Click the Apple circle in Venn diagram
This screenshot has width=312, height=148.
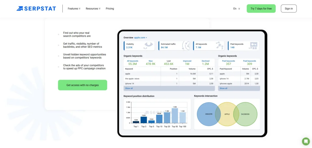click(227, 114)
